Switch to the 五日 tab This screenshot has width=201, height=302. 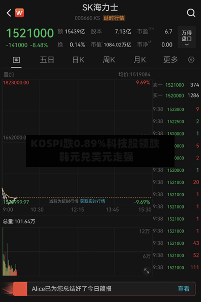tap(47, 60)
